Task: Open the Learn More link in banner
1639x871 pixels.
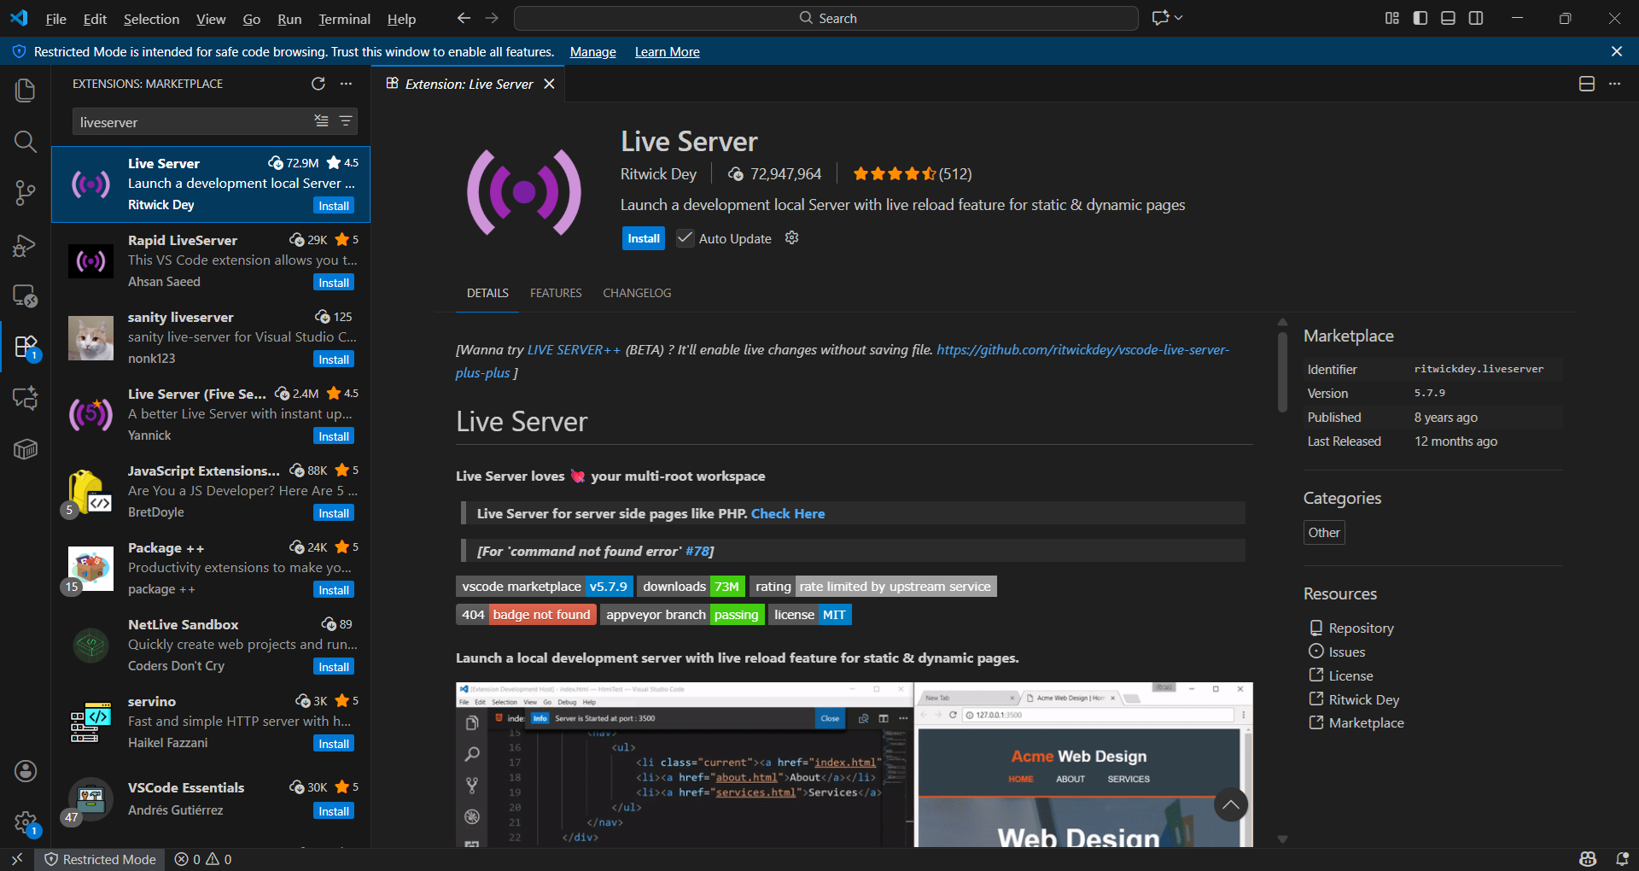Action: coord(667,52)
